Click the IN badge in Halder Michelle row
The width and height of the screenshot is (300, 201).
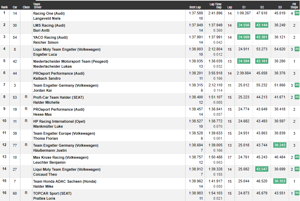(297, 97)
